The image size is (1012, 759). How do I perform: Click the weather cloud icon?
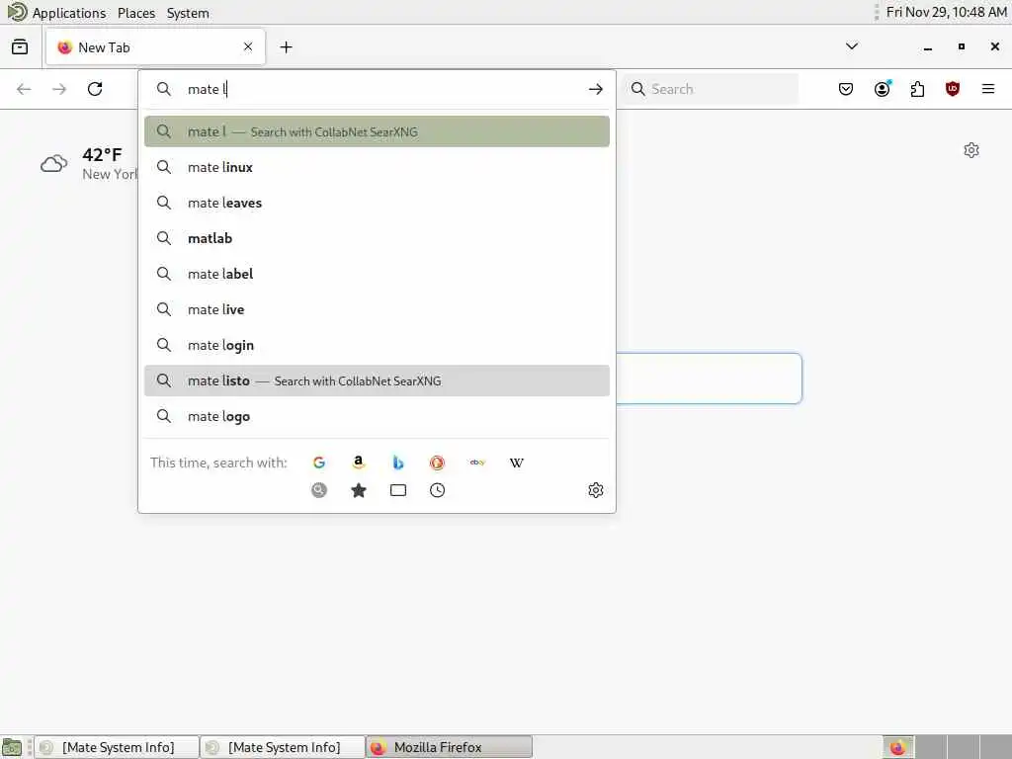pos(54,163)
